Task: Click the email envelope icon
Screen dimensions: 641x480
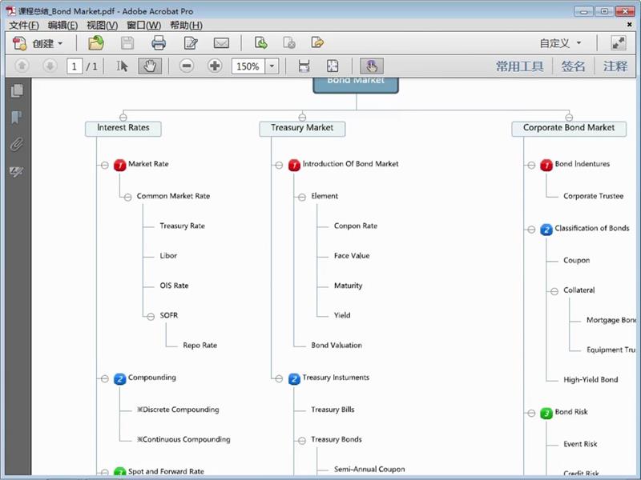Action: point(221,43)
